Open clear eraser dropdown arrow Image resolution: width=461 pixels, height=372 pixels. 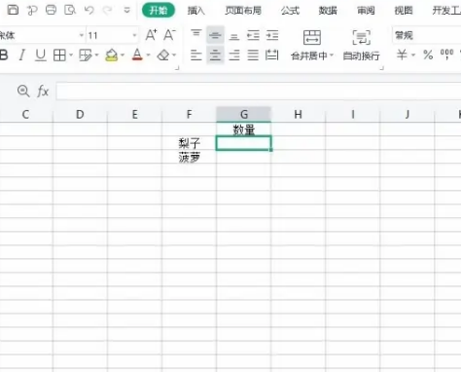click(174, 56)
